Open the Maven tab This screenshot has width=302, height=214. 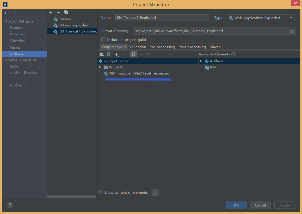pyautogui.click(x=215, y=47)
